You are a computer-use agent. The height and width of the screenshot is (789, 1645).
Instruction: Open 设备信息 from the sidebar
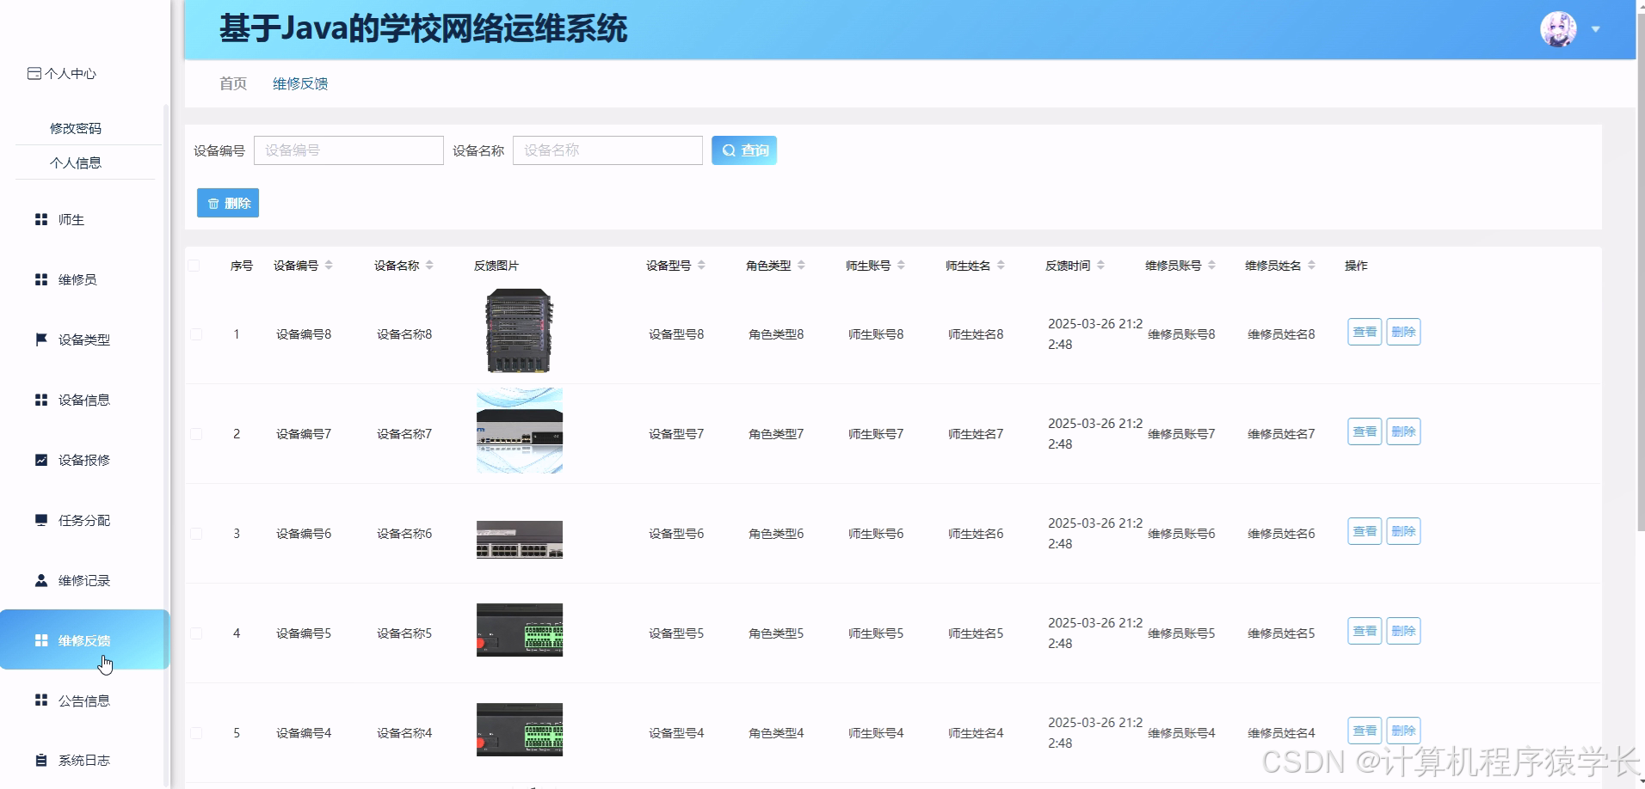point(83,399)
